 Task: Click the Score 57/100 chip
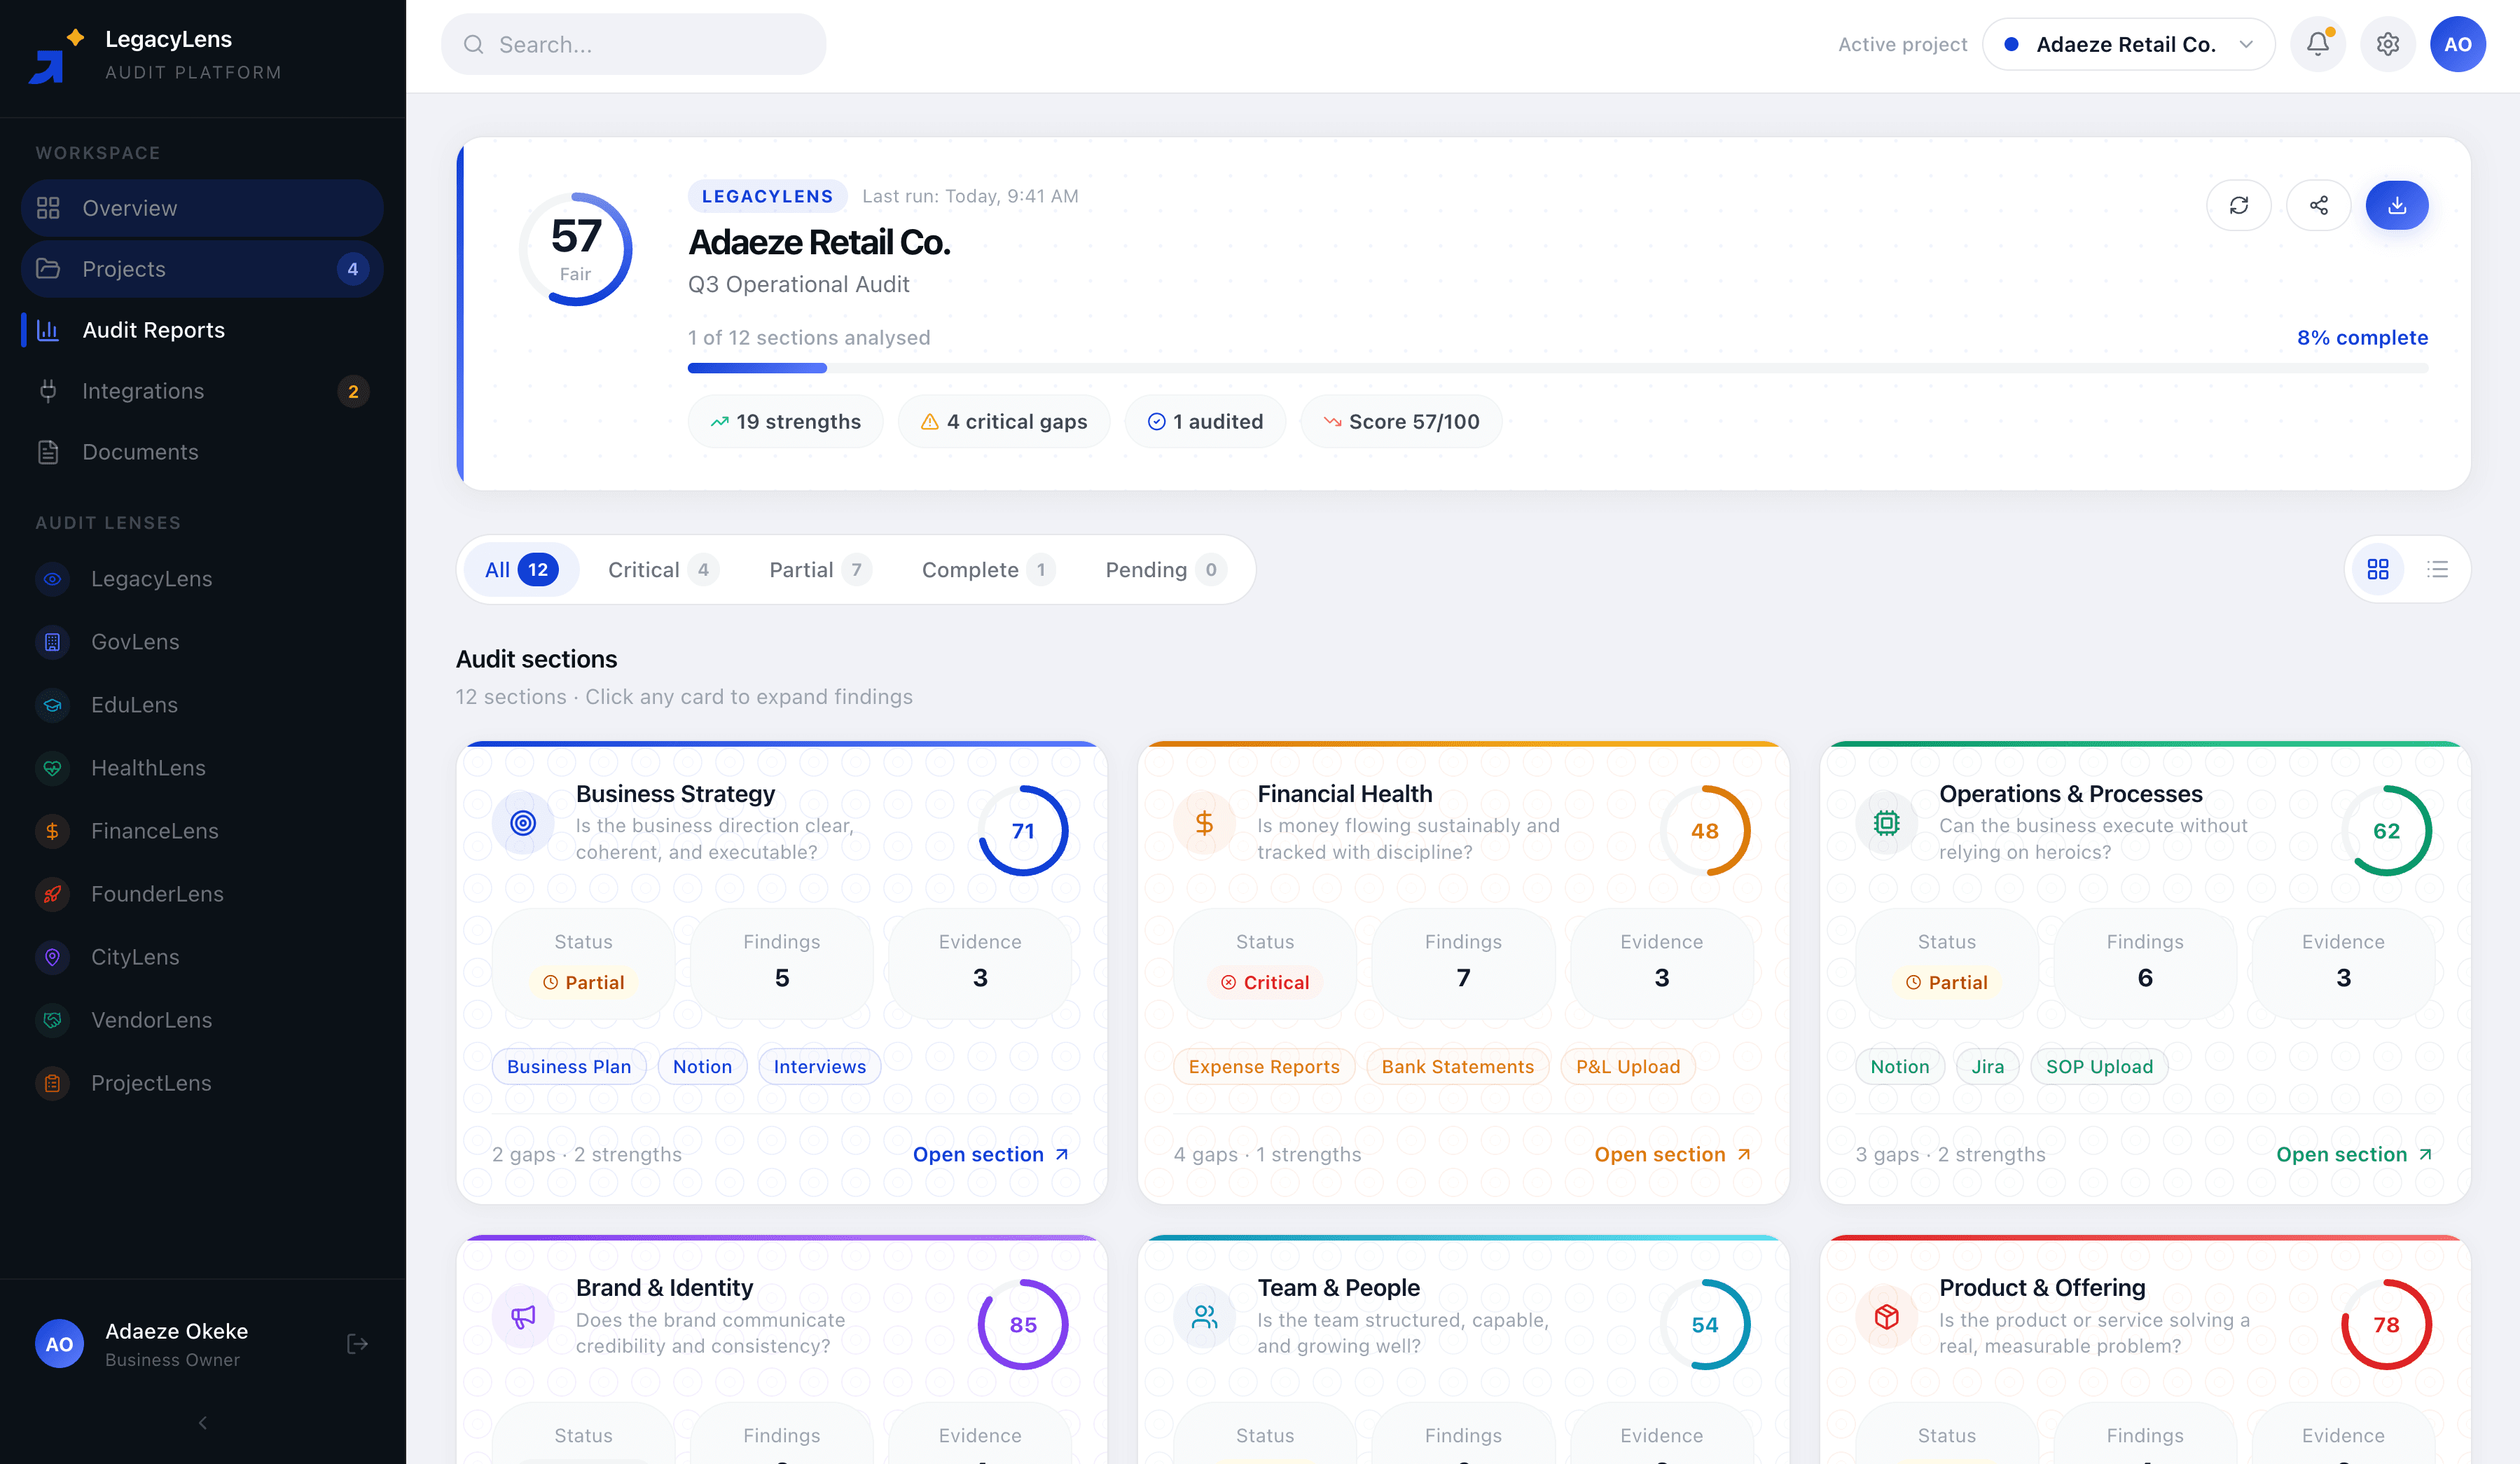[1400, 421]
